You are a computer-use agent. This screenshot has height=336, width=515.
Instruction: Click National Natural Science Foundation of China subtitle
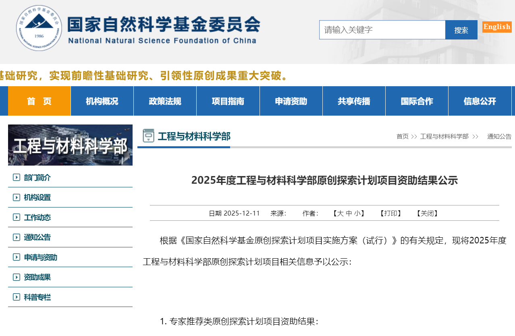coord(162,40)
